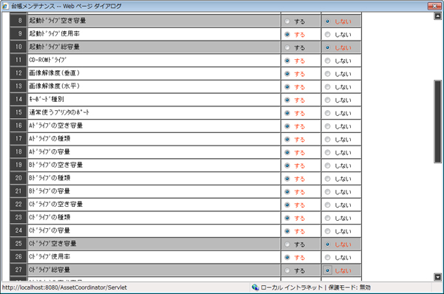Image resolution: width=444 pixels, height=294 pixels.
Task: Select する for row 10 起動ドライブ総容量
Action: [x=287, y=47]
